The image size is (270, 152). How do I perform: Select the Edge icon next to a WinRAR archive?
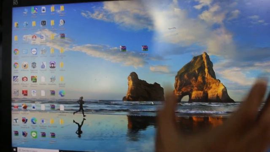62,93
